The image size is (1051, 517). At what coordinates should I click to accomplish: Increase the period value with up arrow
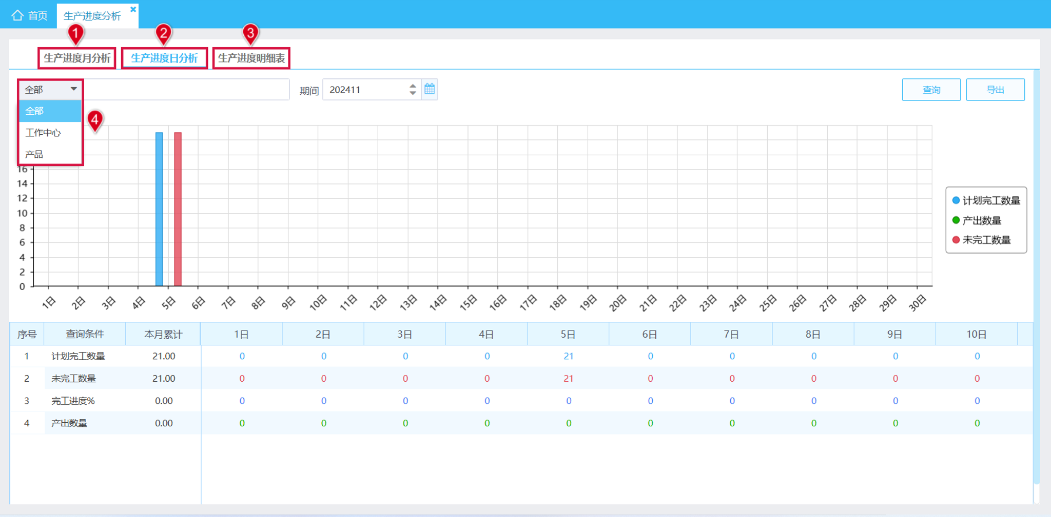(x=413, y=86)
